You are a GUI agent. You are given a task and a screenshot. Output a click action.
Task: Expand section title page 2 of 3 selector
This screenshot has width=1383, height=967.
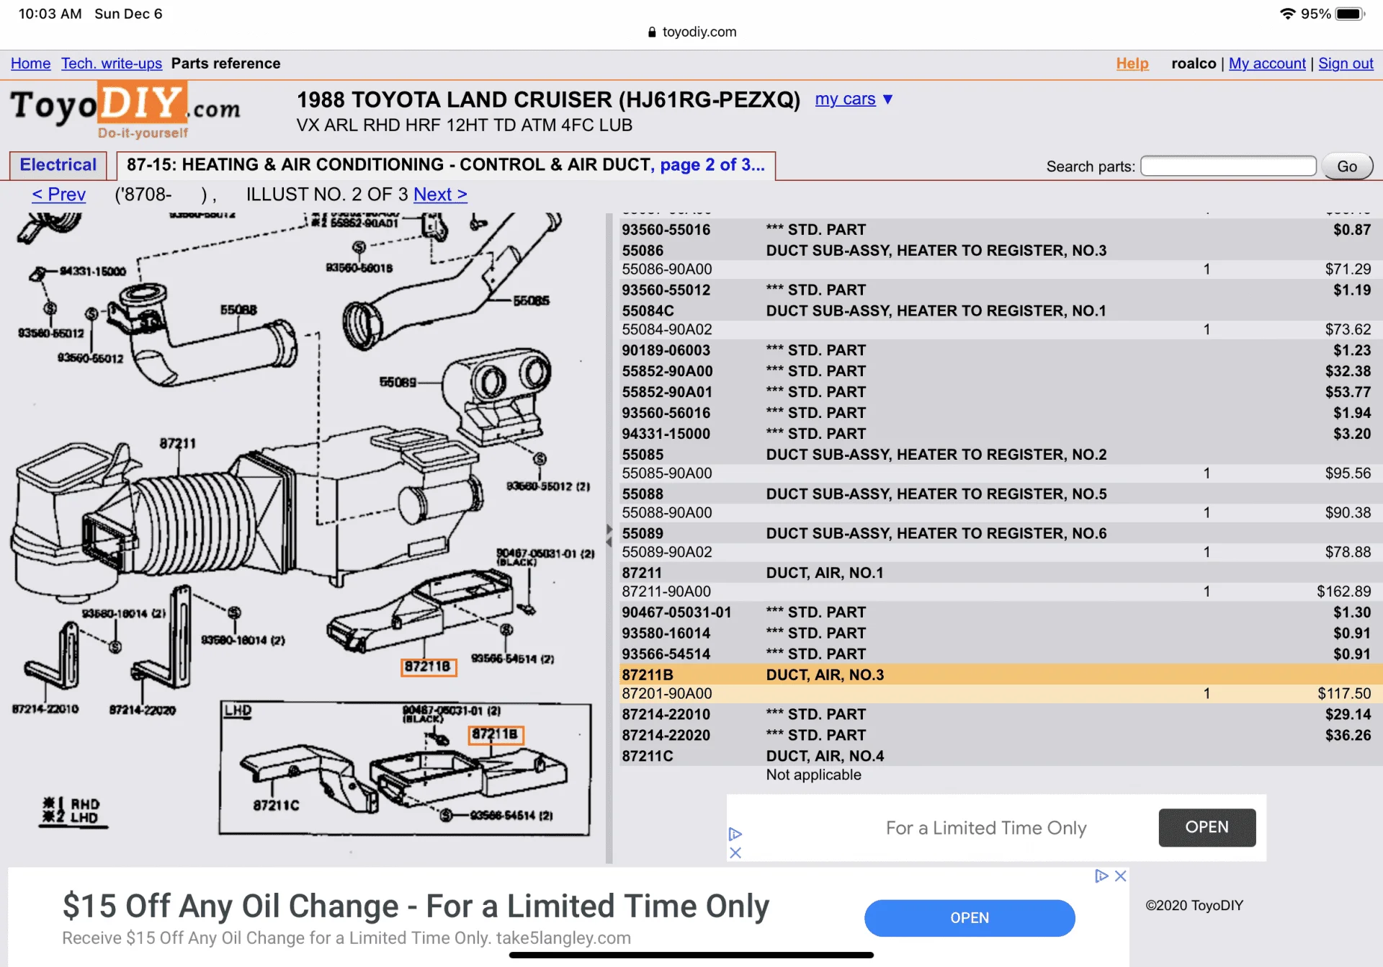click(x=712, y=165)
